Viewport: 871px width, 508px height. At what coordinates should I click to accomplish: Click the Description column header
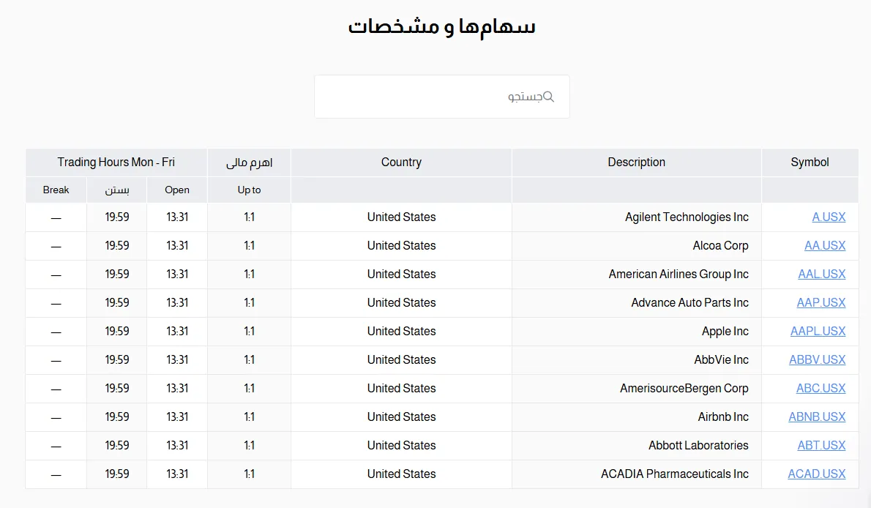click(x=636, y=162)
